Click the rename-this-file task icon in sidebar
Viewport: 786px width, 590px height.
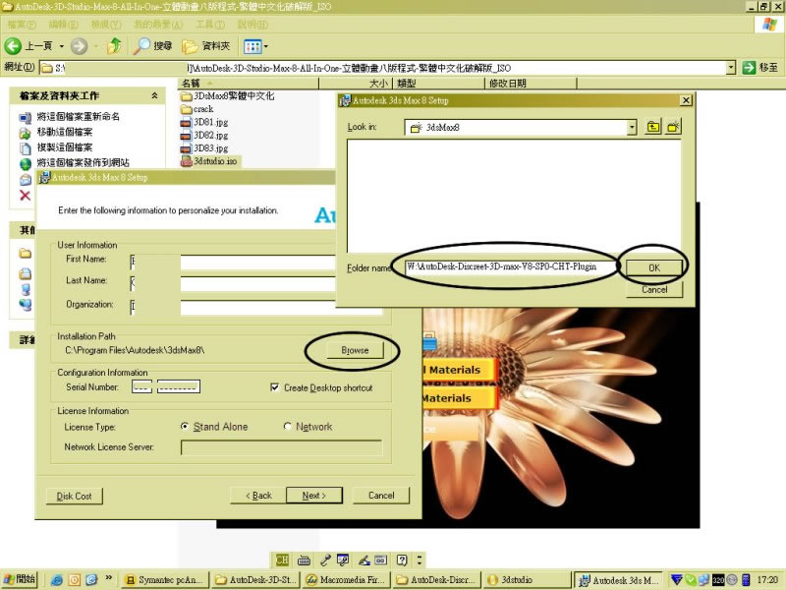coord(26,117)
